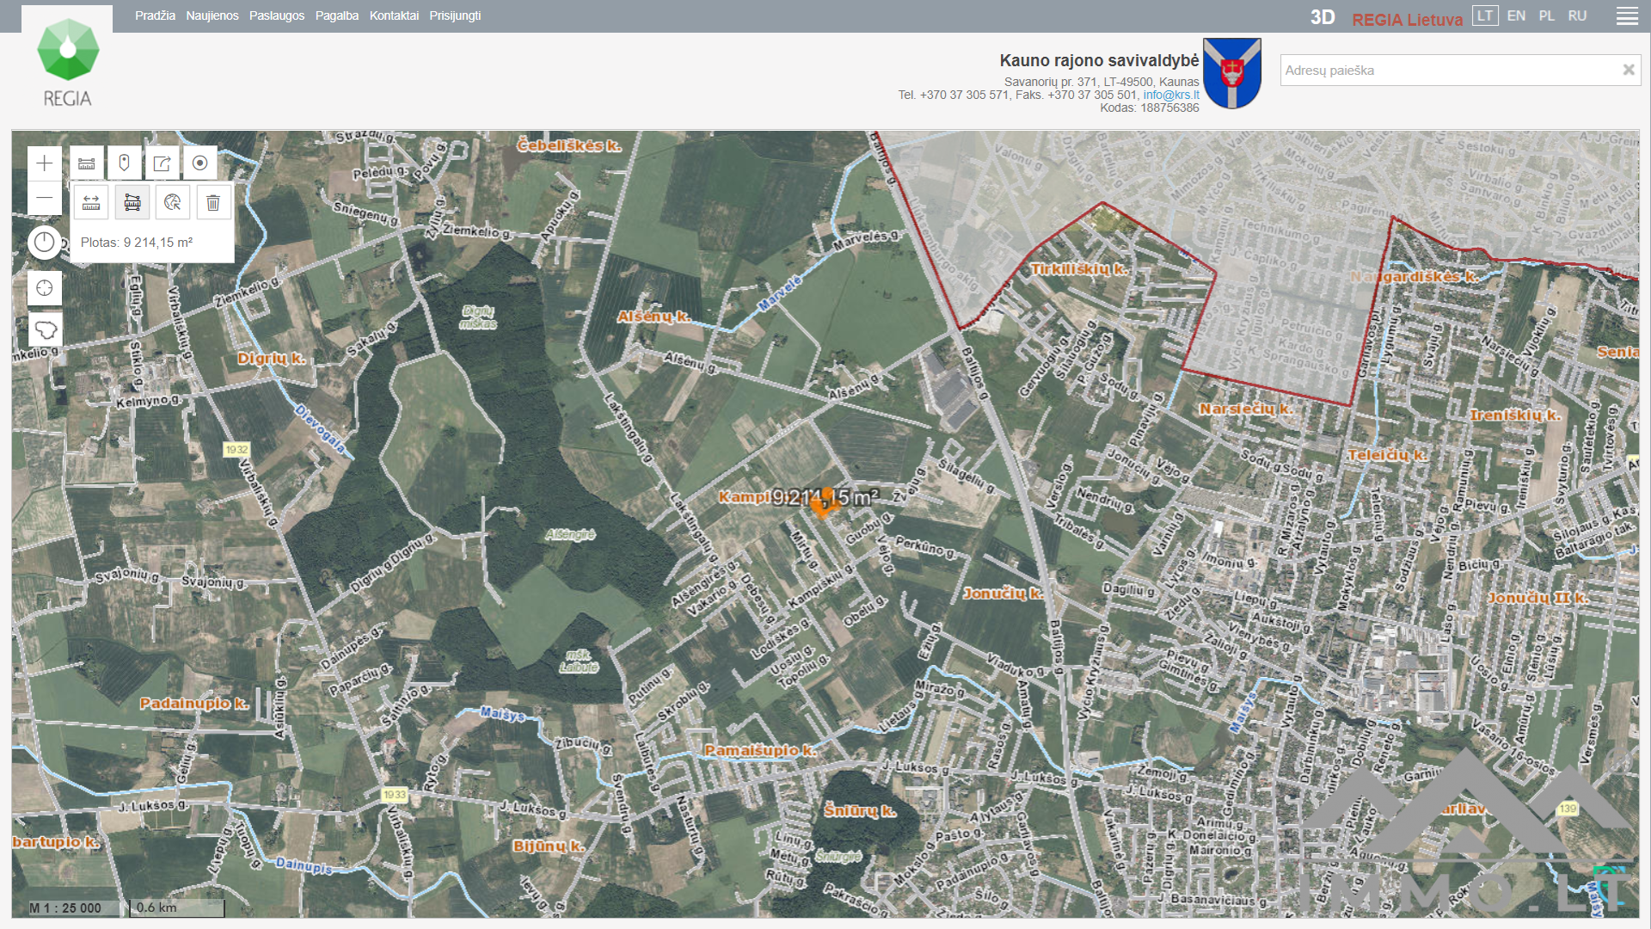Viewport: 1651px width, 929px height.
Task: Open the hamburger menu
Action: coord(1627,16)
